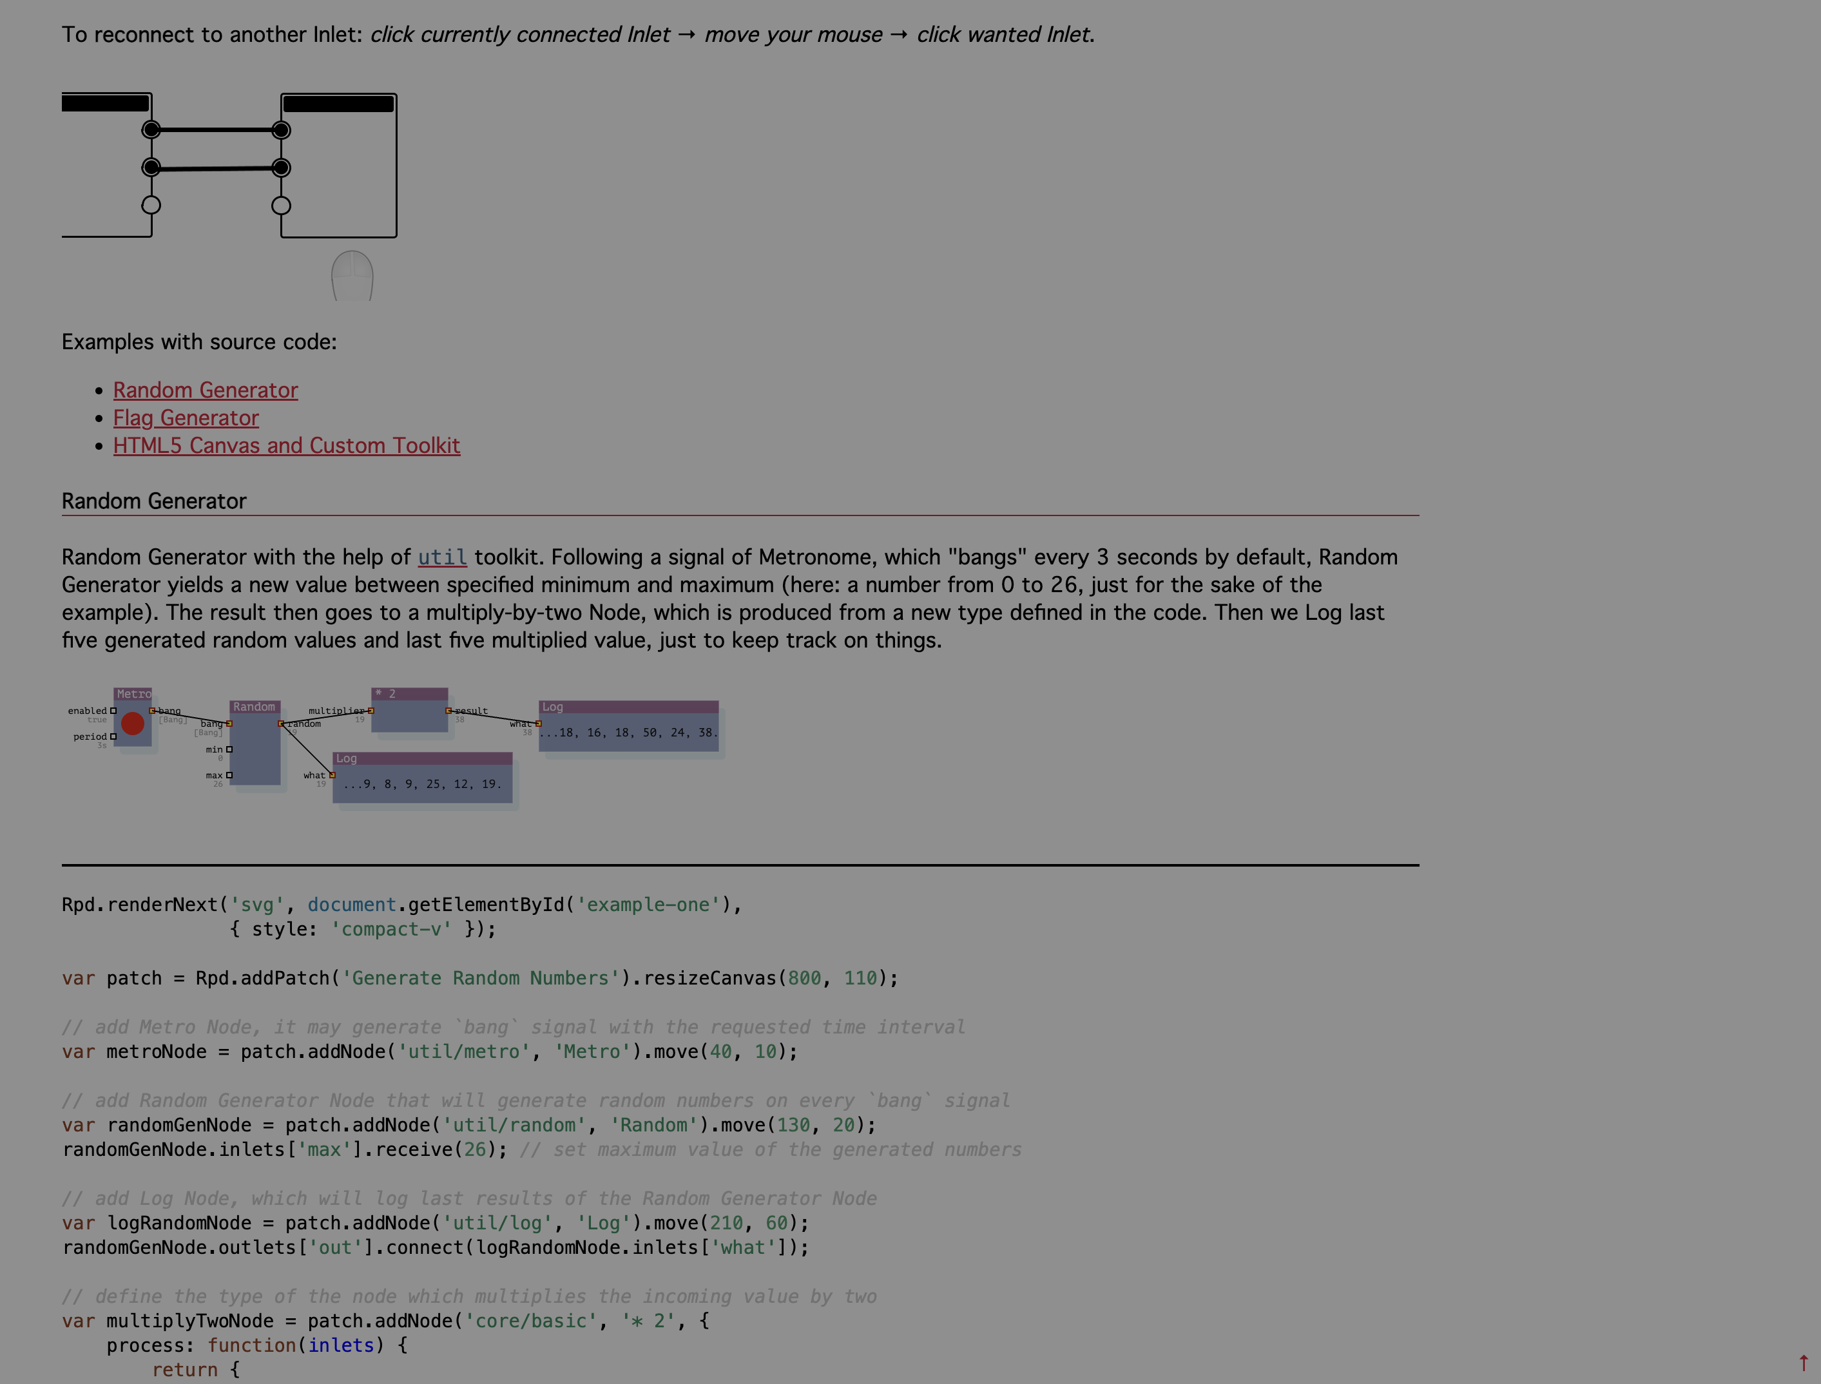Open the Flag Generator example link
1821x1384 pixels.
pos(186,418)
